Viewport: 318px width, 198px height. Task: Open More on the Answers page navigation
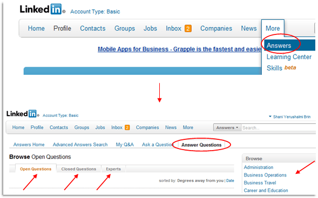click(188, 128)
